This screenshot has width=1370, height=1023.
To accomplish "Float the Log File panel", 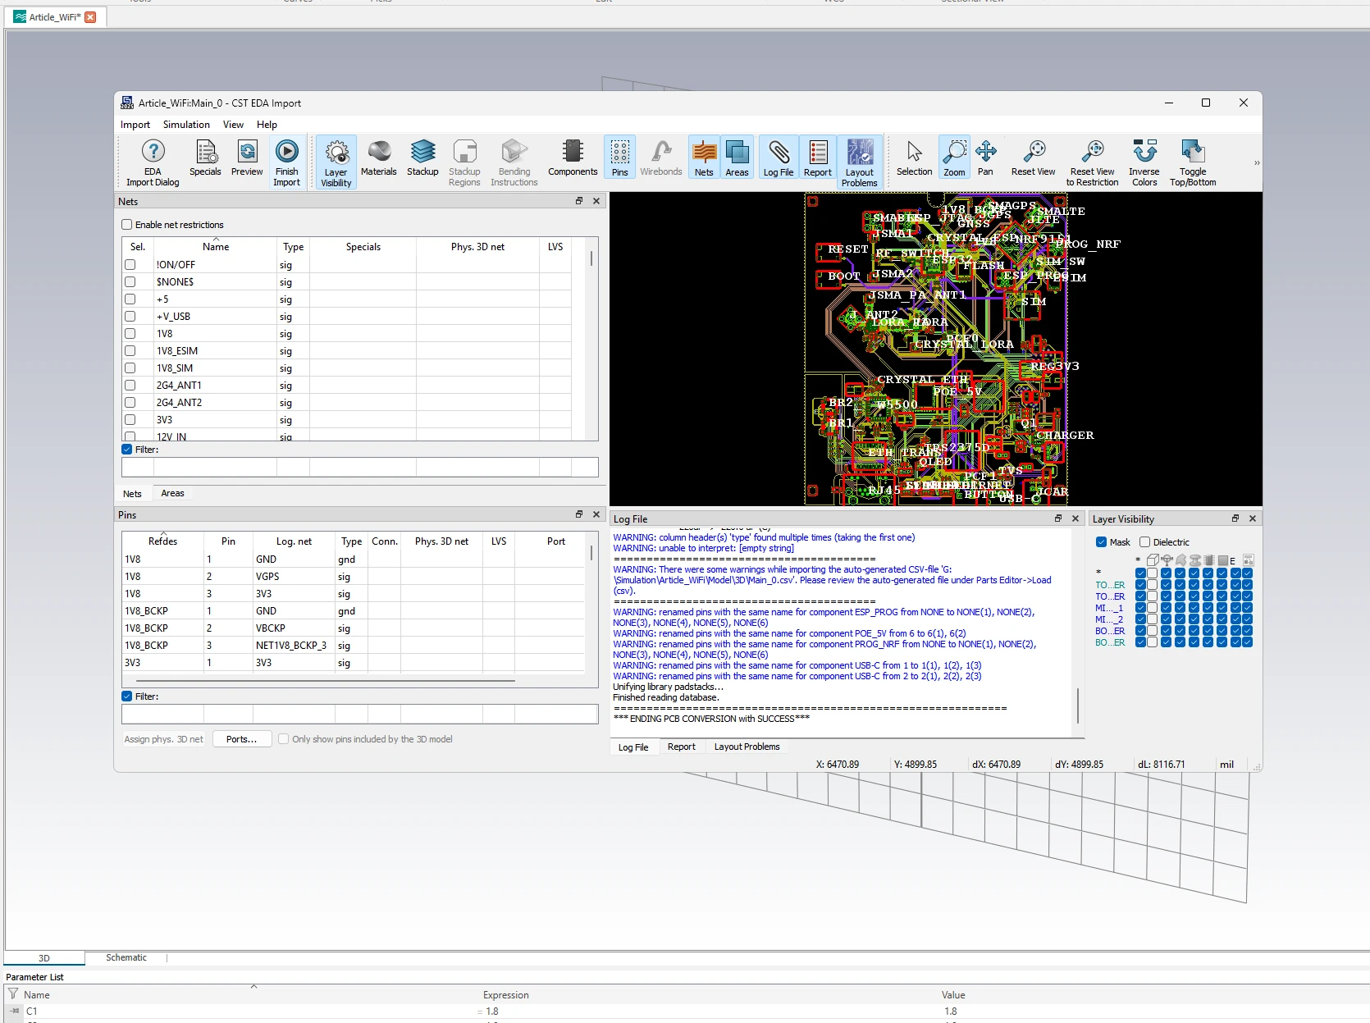I will 1058,518.
